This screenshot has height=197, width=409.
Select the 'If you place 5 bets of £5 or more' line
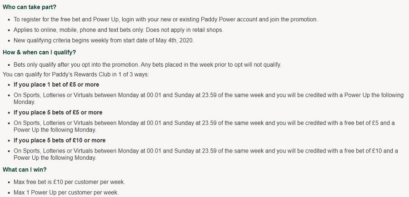coord(58,112)
